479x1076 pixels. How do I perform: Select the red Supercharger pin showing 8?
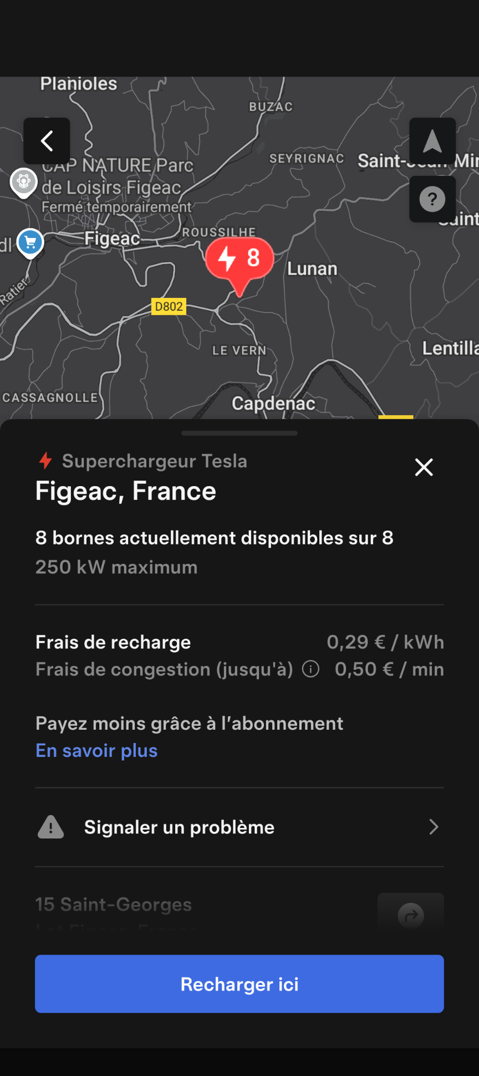(239, 259)
